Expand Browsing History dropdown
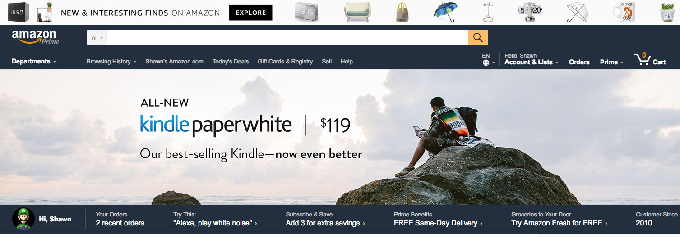680x238 pixels. pyautogui.click(x=111, y=62)
